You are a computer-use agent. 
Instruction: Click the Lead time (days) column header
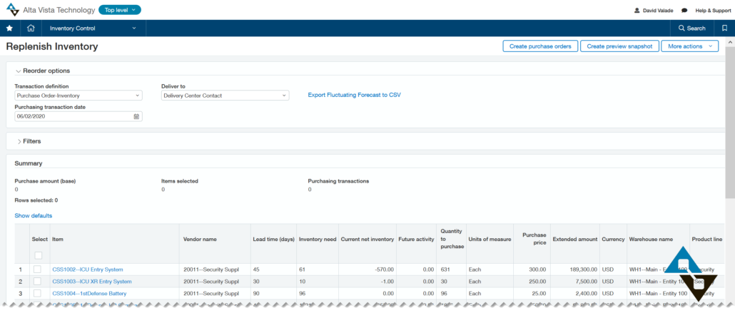pos(273,239)
